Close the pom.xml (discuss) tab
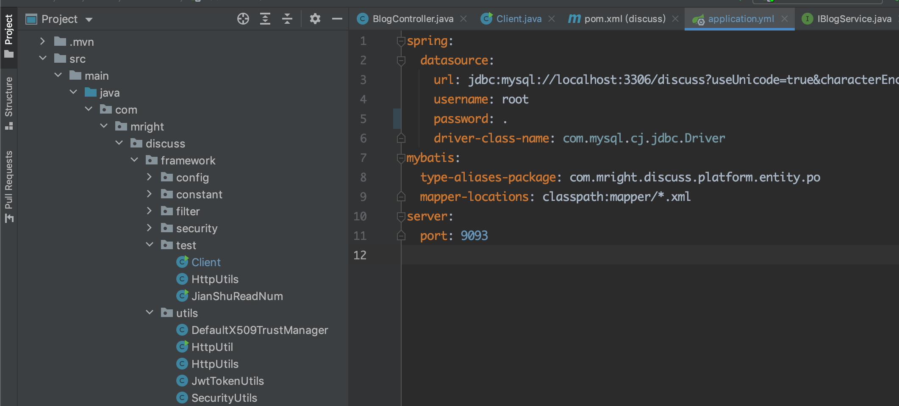The height and width of the screenshot is (406, 899). [x=675, y=19]
